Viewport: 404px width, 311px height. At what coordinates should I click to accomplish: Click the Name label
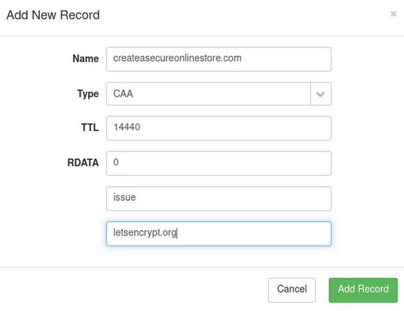(86, 58)
